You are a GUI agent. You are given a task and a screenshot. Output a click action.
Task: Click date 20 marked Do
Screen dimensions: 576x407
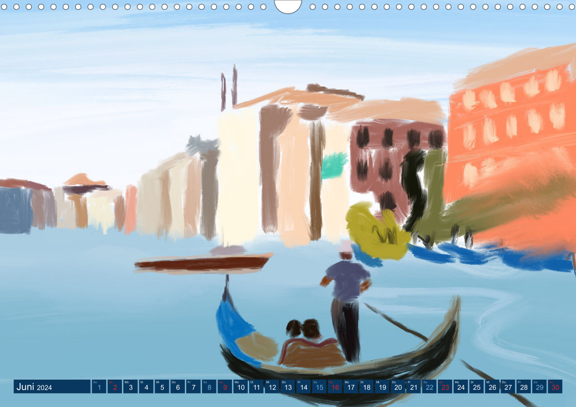coord(397,387)
